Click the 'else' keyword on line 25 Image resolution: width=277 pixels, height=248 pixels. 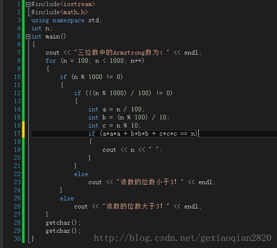click(67, 198)
